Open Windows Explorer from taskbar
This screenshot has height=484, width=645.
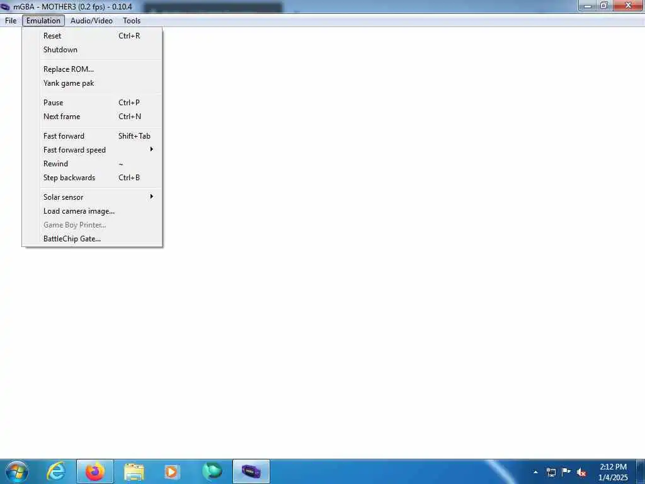coord(134,471)
